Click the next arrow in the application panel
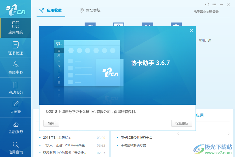Screen dimensions: 235x157 228,134
